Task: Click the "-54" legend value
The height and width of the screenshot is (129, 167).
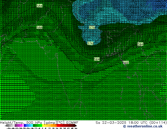Action: pyautogui.click(x=8, y=128)
